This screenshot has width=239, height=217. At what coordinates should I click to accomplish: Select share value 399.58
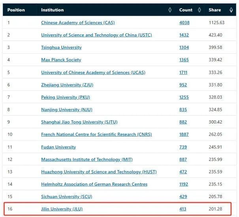[x=215, y=47]
